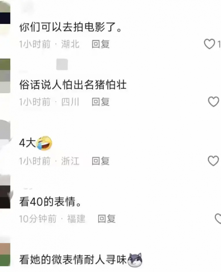Screen dimensions: 221x272
Task: Reply to the comment posted 10分钟前
Action: pyautogui.click(x=106, y=218)
